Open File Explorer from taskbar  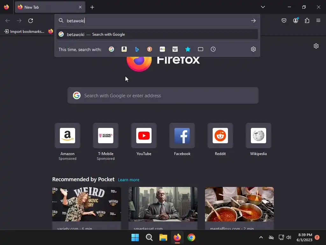click(x=163, y=237)
